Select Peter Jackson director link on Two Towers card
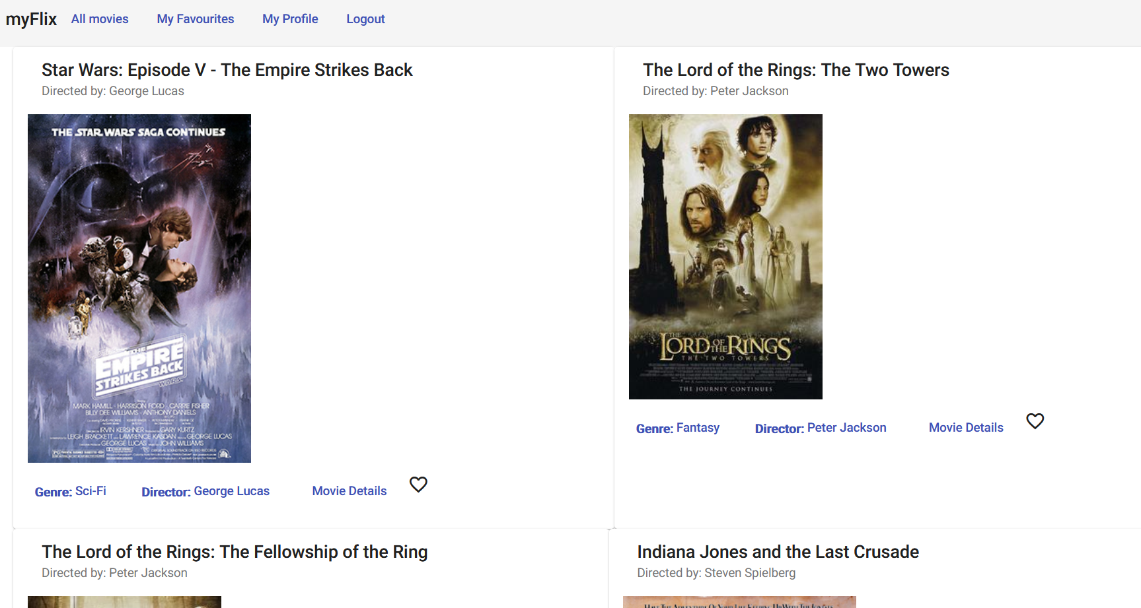Screen dimensions: 1141x608 (x=846, y=427)
